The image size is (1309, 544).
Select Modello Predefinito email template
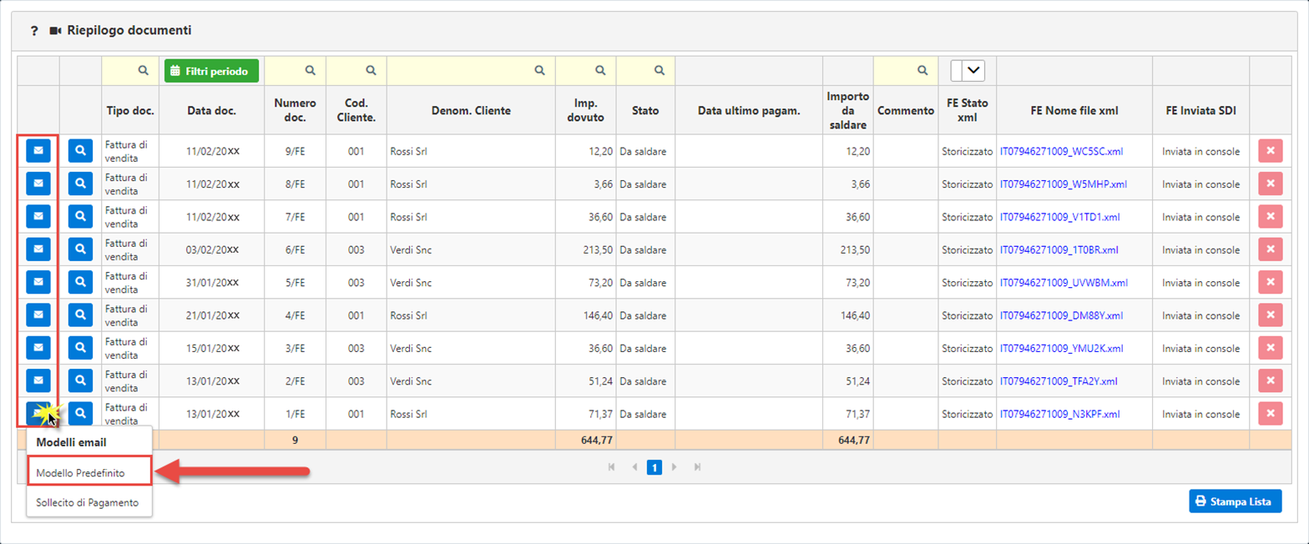[x=81, y=473]
